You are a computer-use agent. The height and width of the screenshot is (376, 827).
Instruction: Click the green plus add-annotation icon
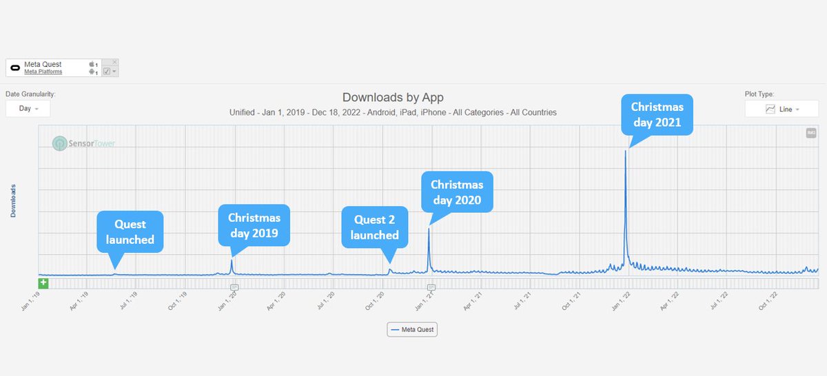[43, 282]
